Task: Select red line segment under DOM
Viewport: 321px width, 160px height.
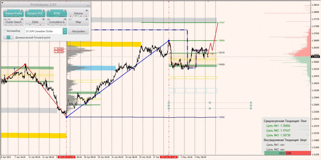Action: (x=62, y=16)
